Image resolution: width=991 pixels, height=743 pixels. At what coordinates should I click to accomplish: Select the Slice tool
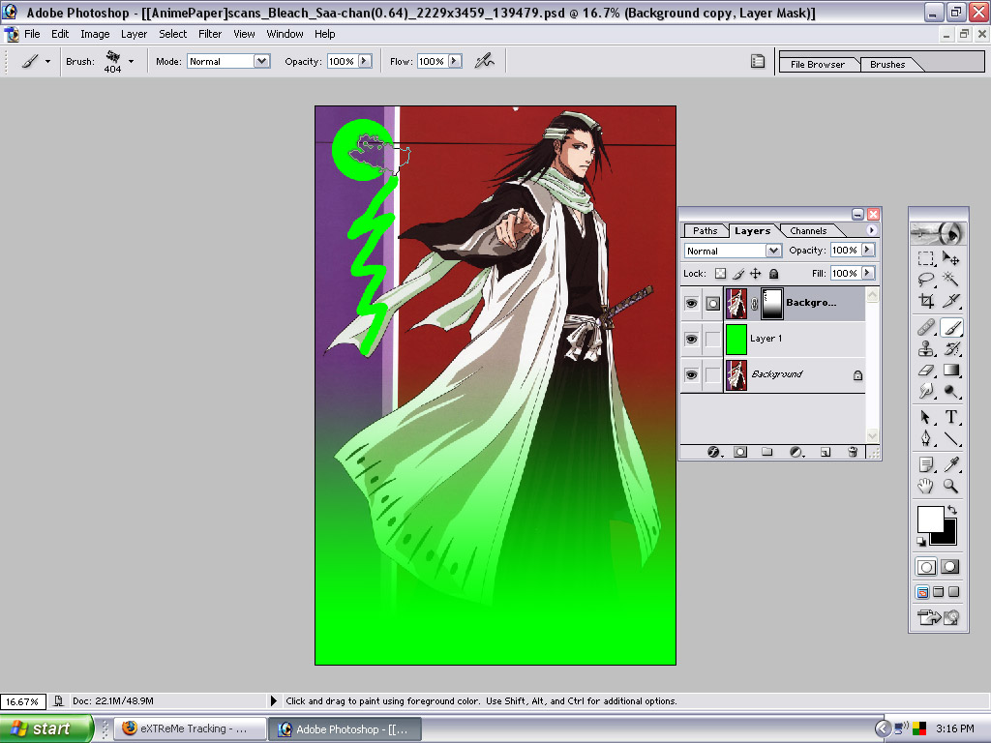(x=950, y=301)
